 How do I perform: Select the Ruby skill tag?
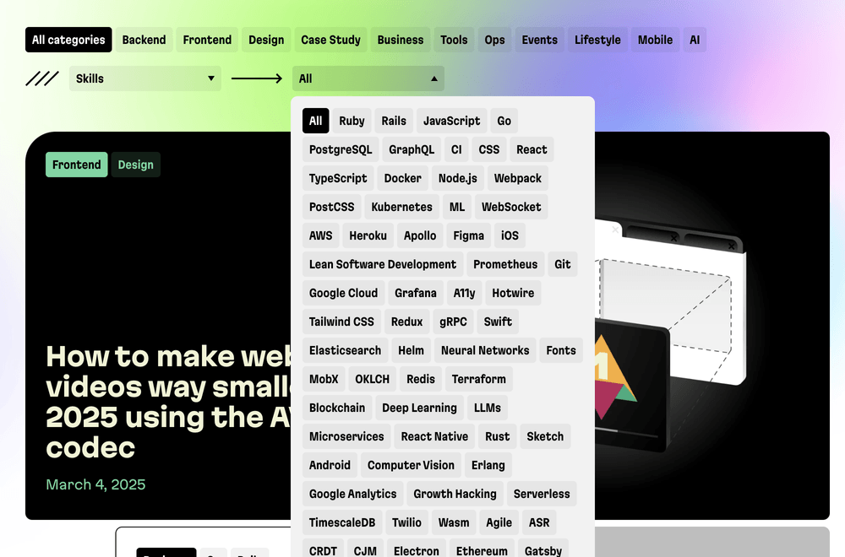[352, 121]
